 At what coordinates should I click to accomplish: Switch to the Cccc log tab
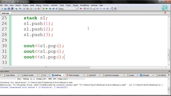click(44, 75)
